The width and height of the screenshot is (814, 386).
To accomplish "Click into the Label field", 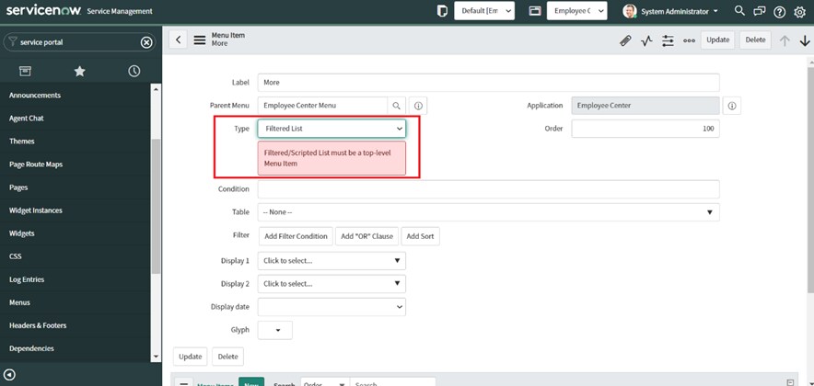I will (x=489, y=83).
